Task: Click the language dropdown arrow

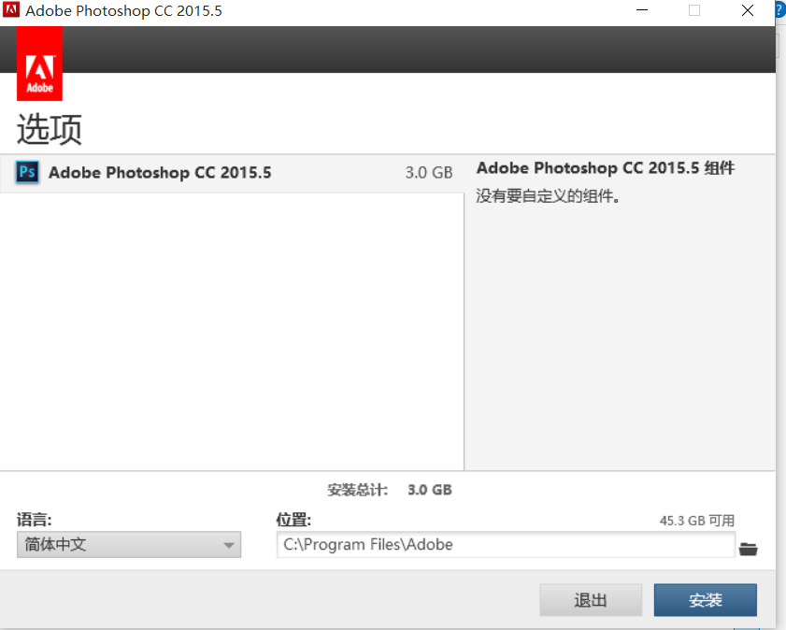Action: (x=229, y=545)
